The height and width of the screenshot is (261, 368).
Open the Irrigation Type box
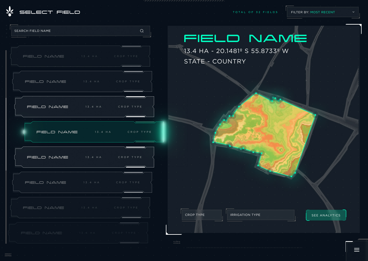click(x=261, y=215)
